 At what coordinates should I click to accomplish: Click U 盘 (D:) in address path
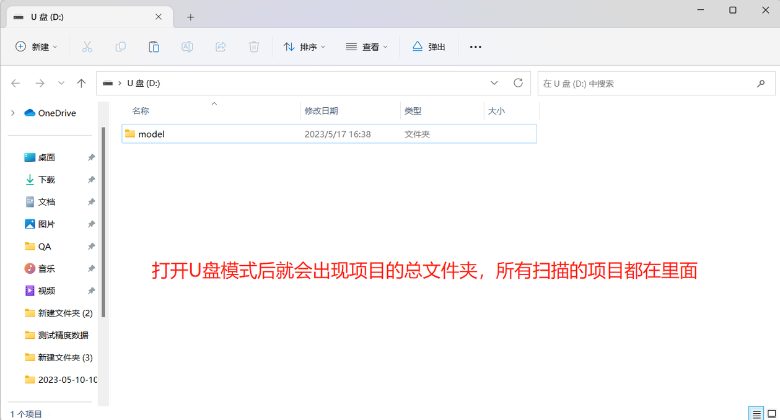tap(144, 83)
